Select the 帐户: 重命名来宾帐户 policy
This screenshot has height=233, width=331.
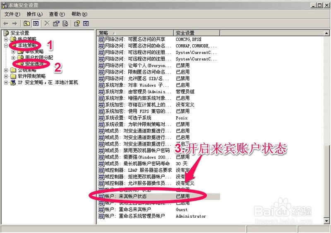coord(135,209)
